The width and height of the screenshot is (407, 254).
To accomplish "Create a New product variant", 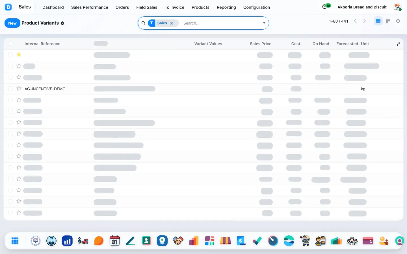I will (12, 23).
